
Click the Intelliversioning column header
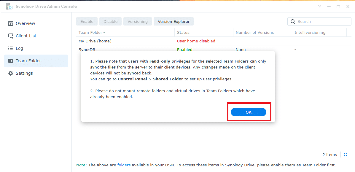click(x=319, y=32)
